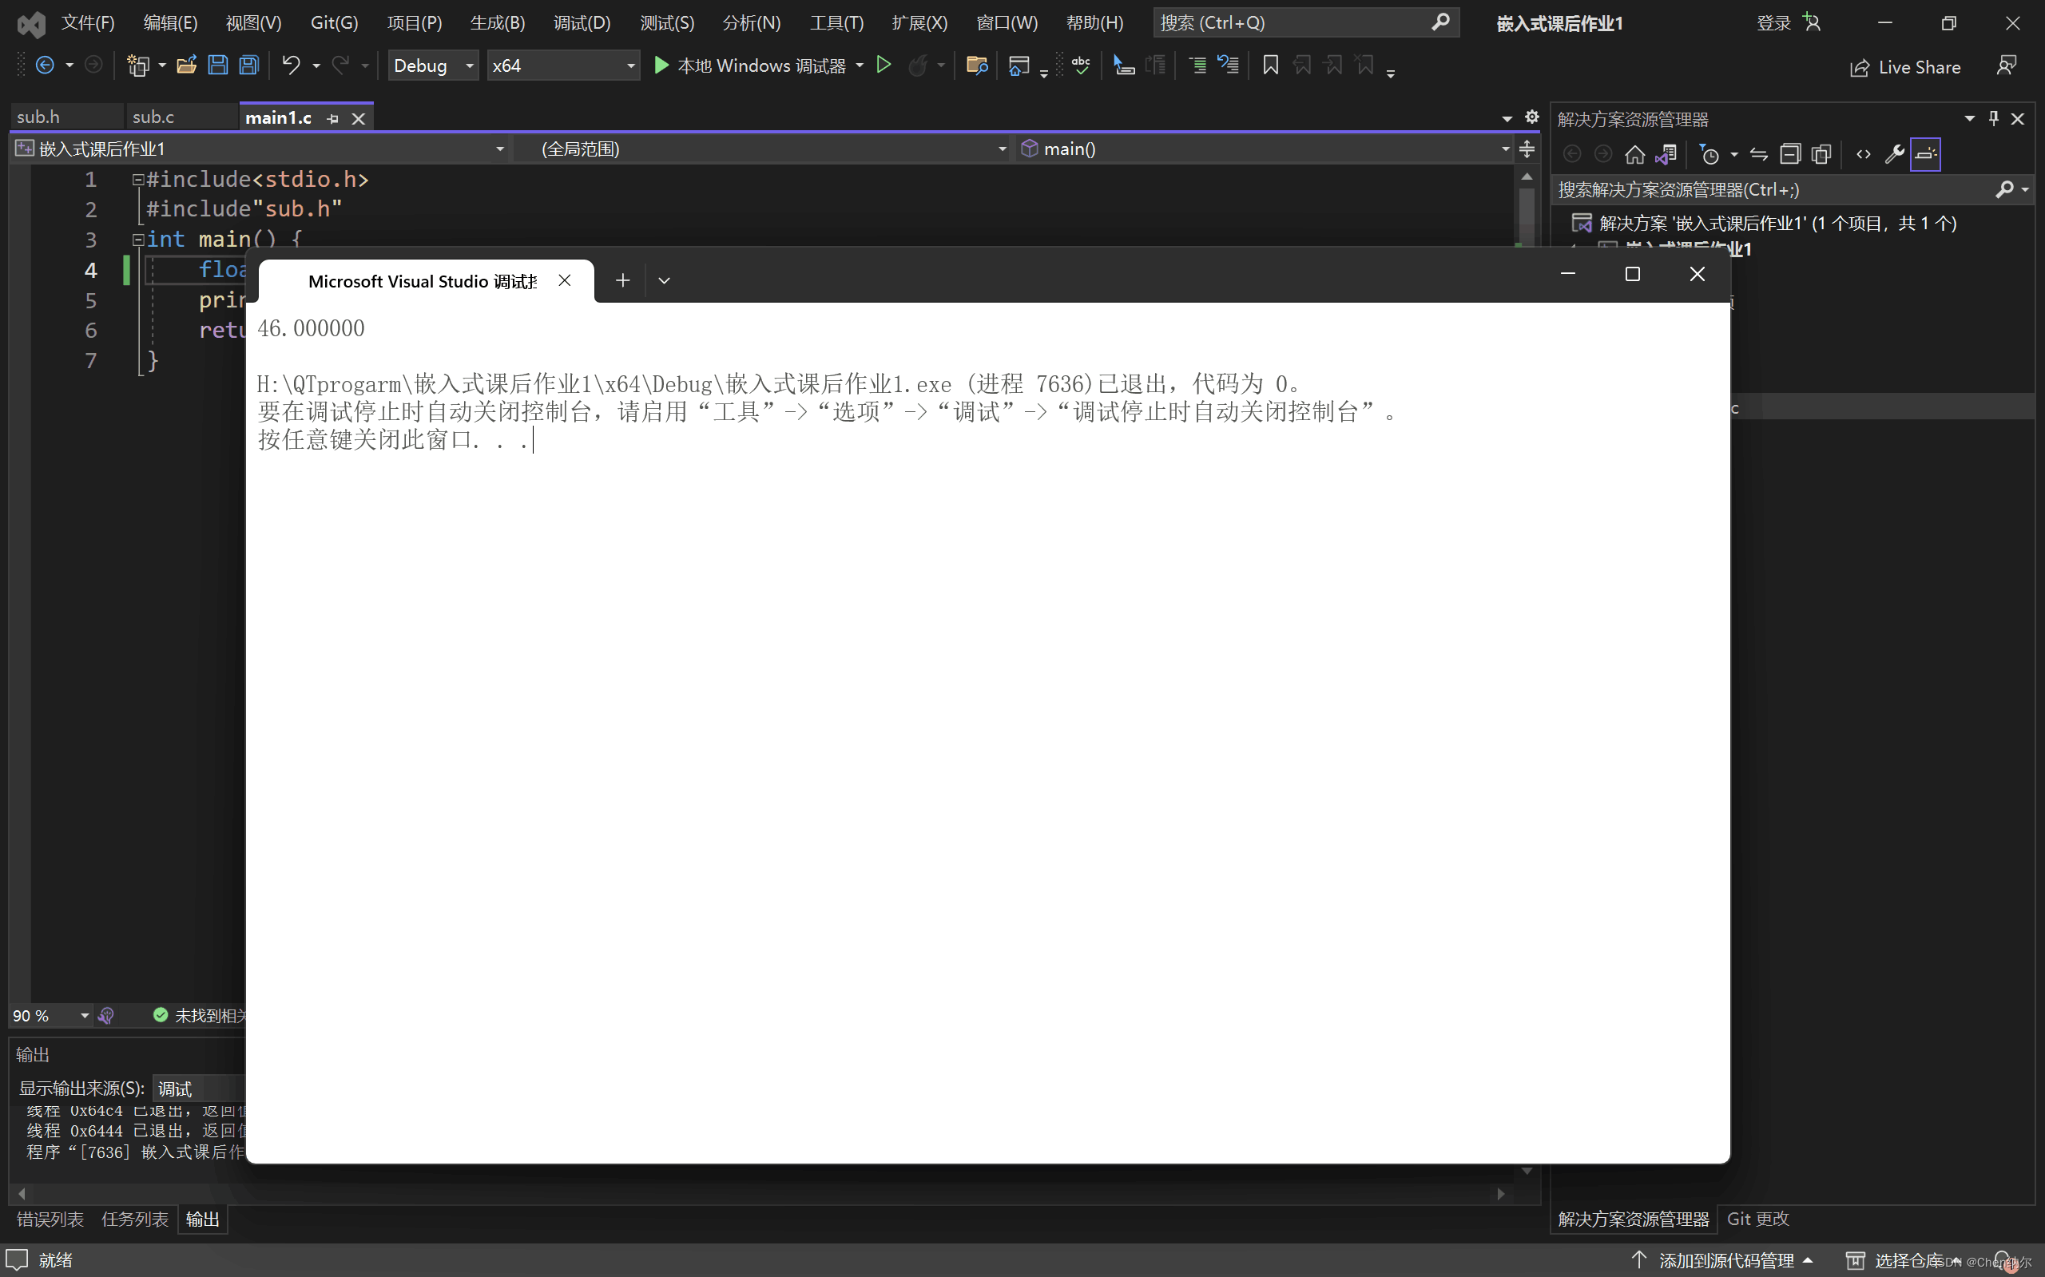Close the Microsoft Visual Studio 调试 console tab

tap(565, 280)
